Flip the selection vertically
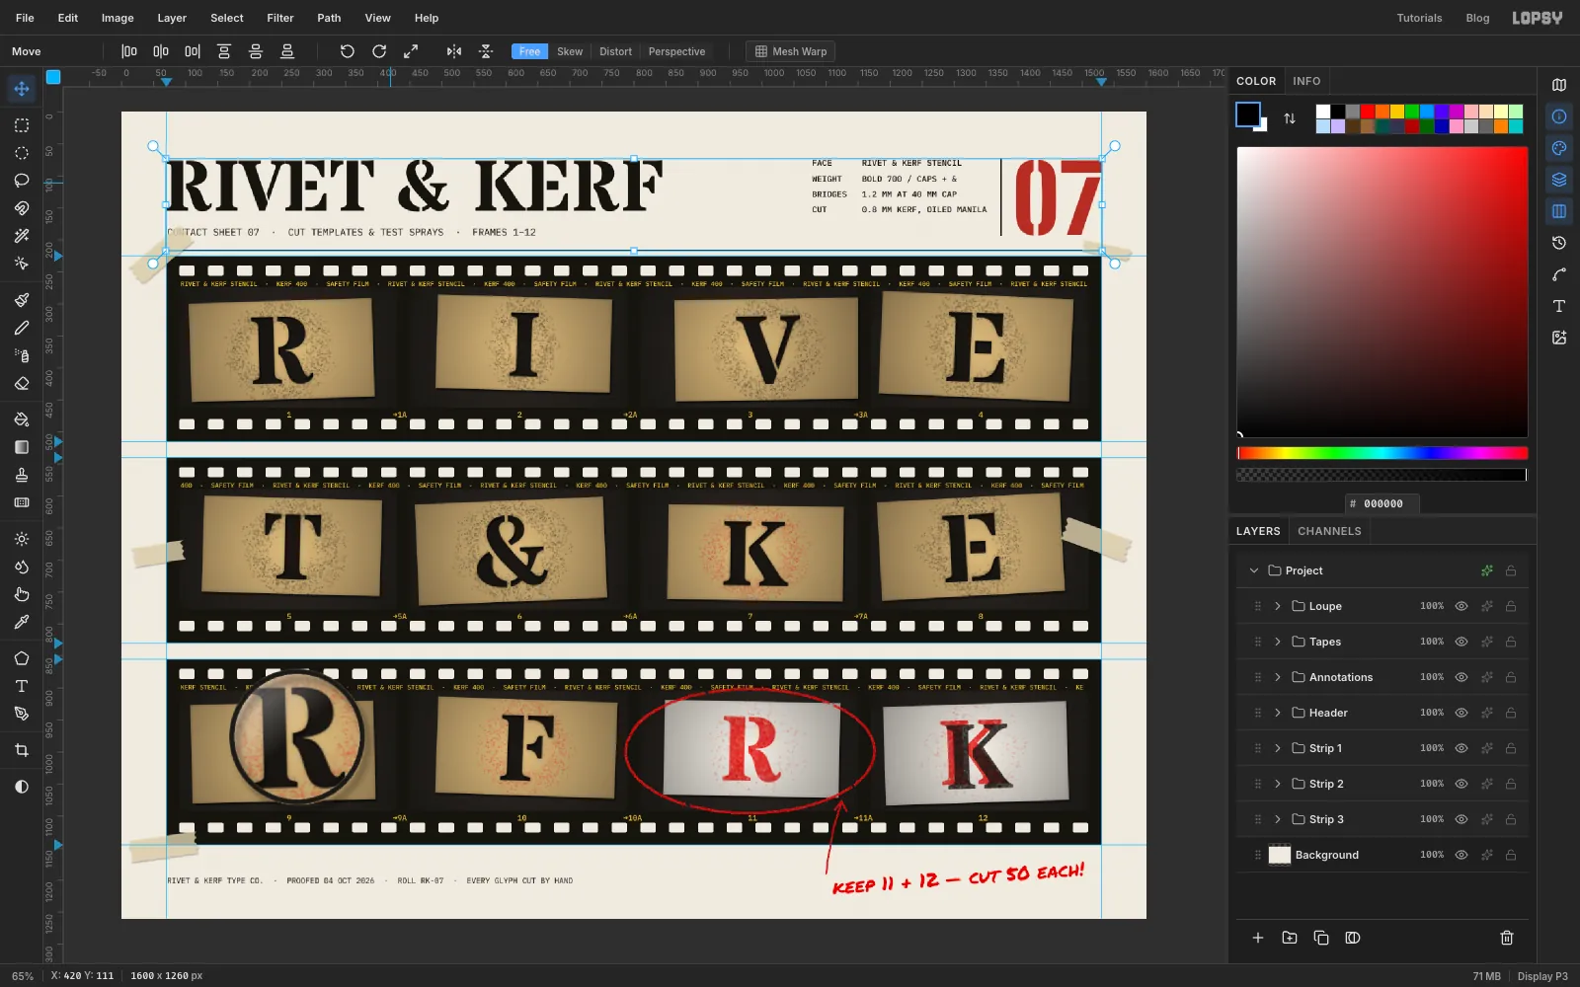 click(486, 51)
